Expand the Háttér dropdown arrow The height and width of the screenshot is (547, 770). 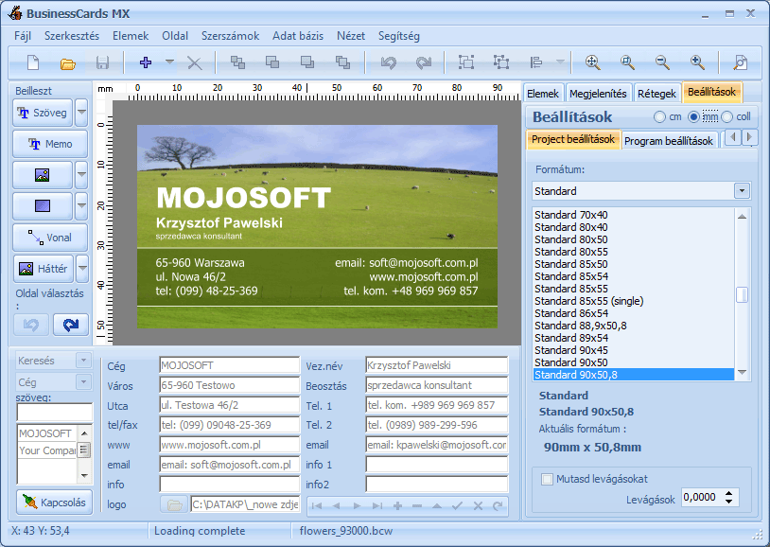pyautogui.click(x=82, y=269)
